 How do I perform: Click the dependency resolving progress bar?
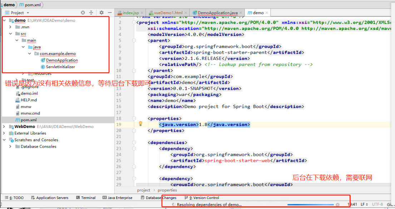[x=311, y=205]
